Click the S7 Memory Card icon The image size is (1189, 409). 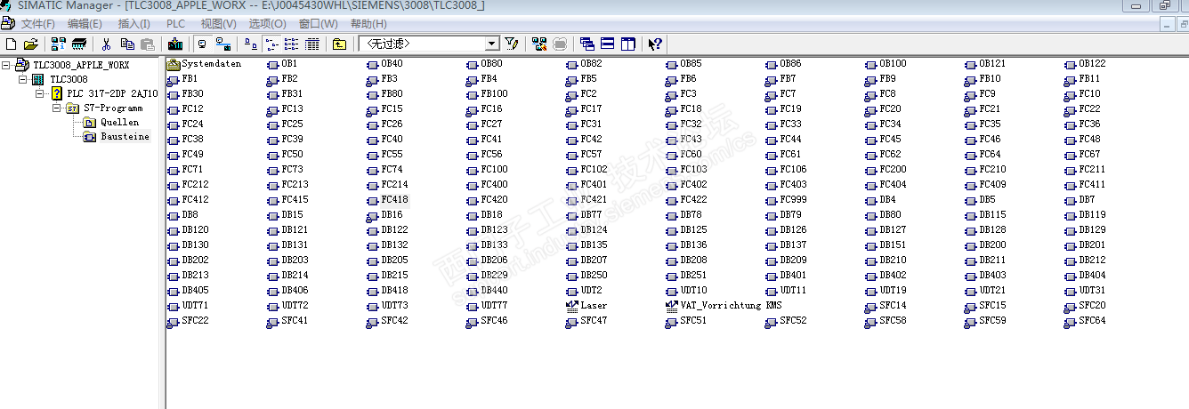point(79,44)
